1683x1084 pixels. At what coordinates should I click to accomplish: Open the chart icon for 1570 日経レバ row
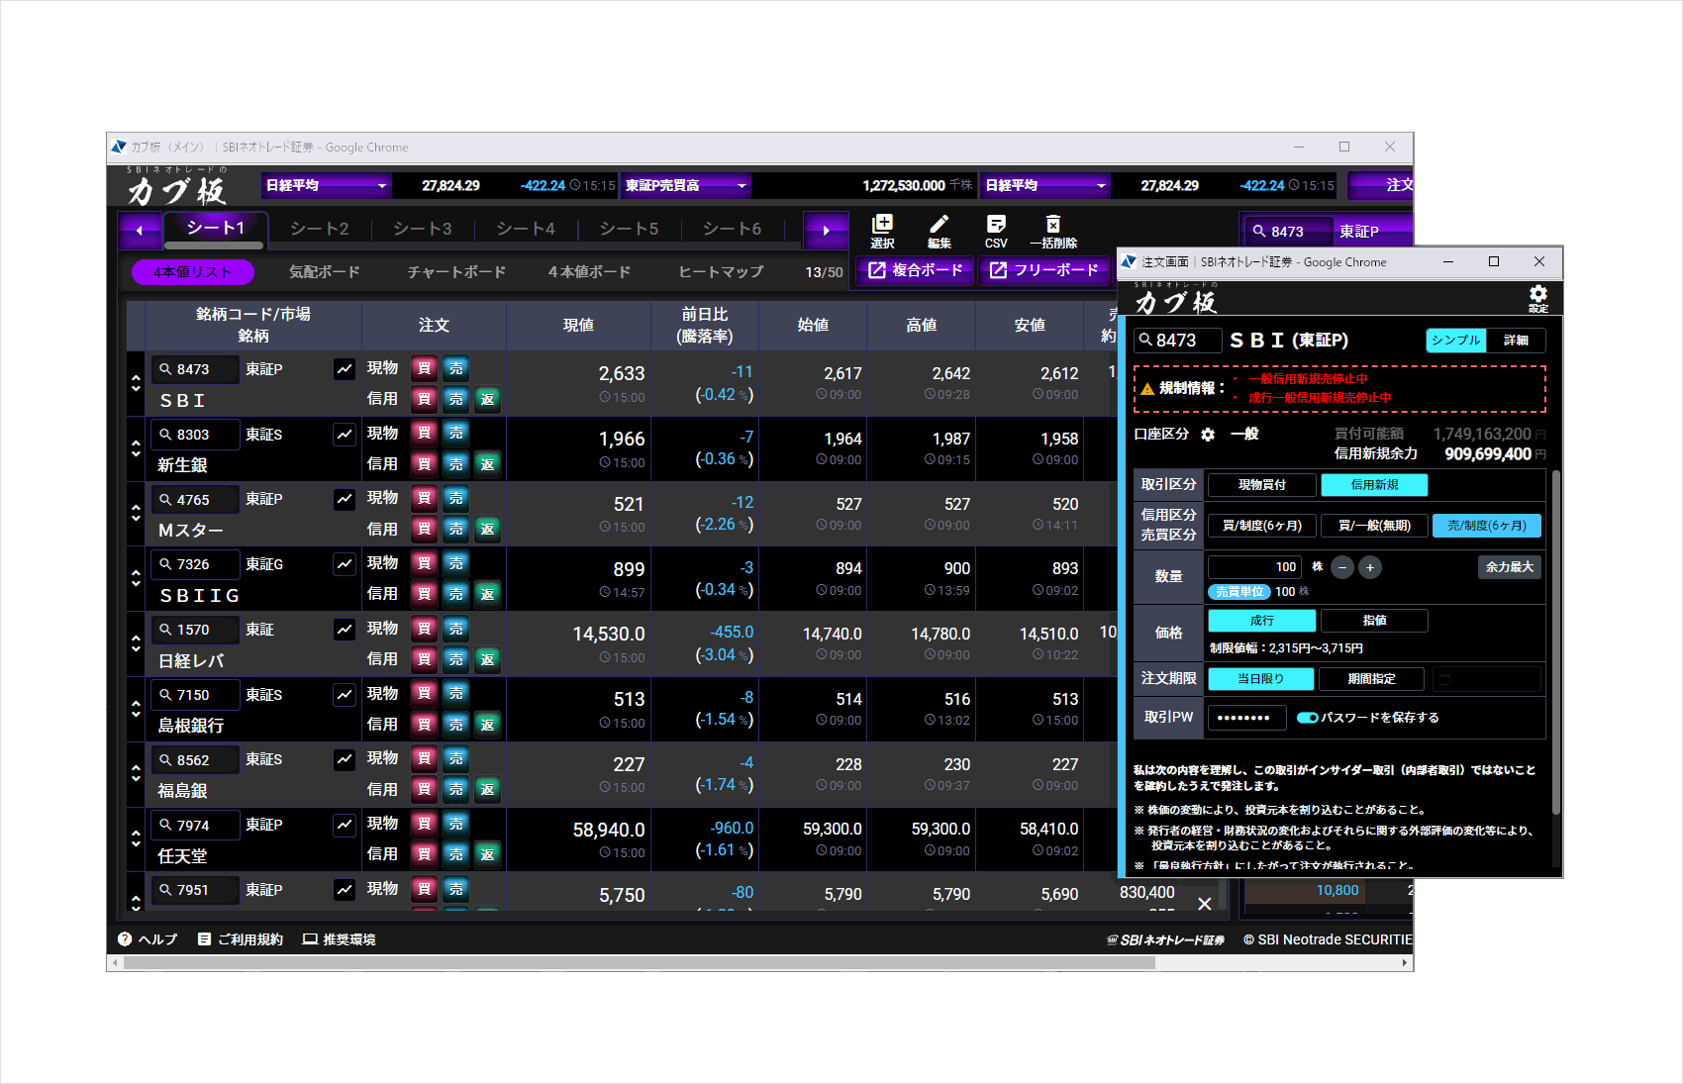click(x=345, y=630)
